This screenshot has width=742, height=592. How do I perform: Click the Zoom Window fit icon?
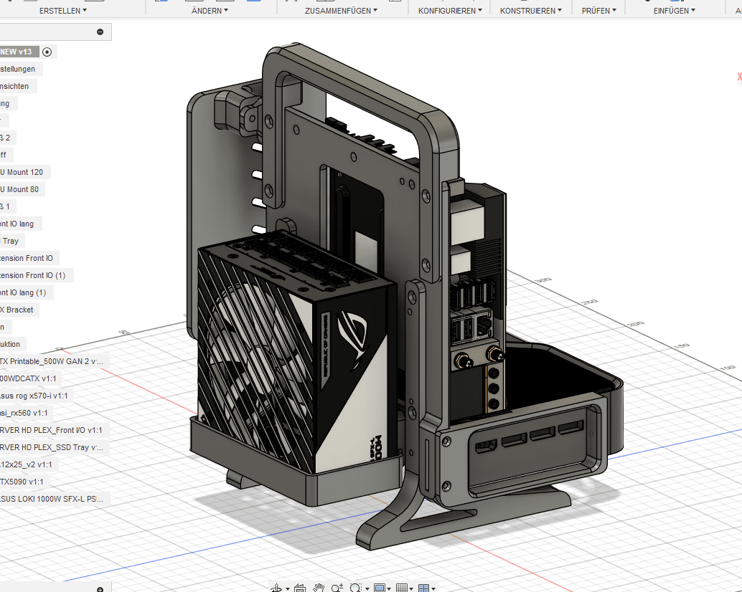coord(356,588)
